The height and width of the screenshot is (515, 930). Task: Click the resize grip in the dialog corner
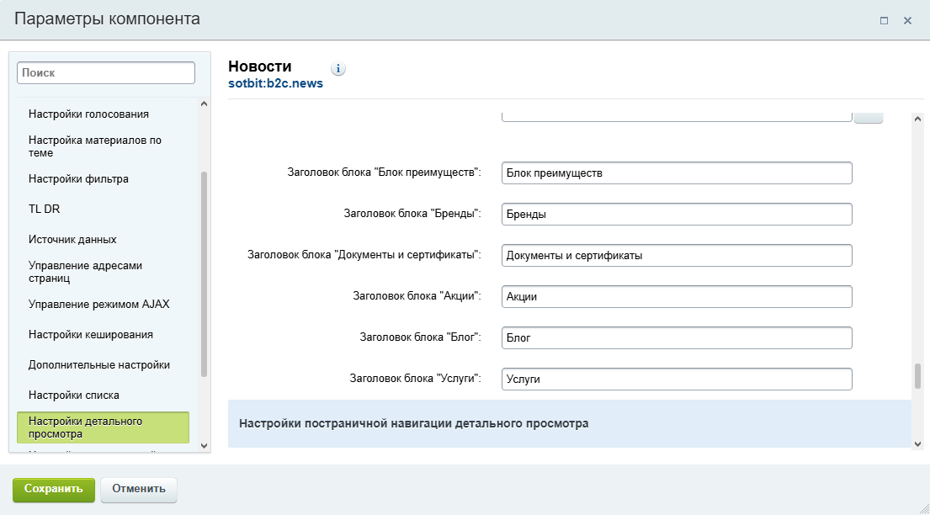click(x=923, y=508)
